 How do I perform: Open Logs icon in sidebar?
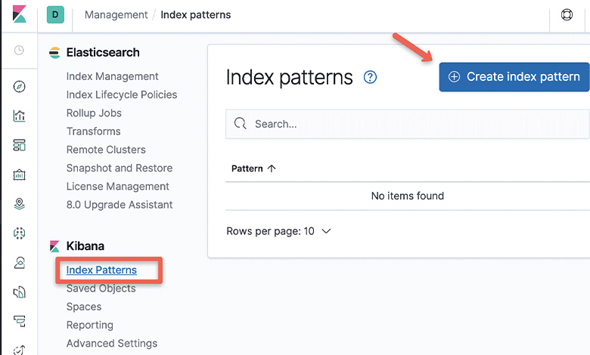(19, 292)
